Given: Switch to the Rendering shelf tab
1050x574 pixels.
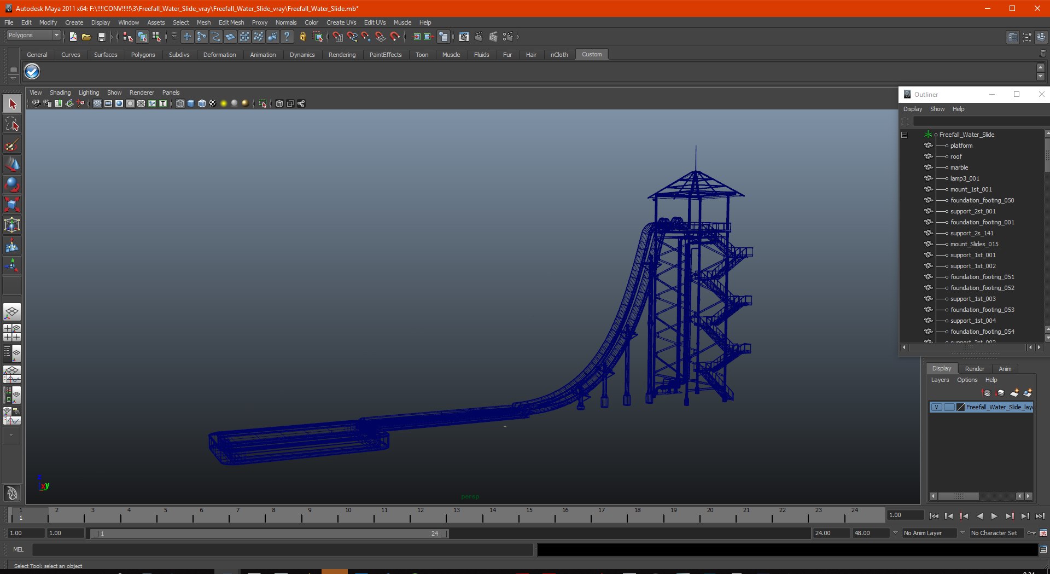Looking at the screenshot, I should click(x=342, y=55).
